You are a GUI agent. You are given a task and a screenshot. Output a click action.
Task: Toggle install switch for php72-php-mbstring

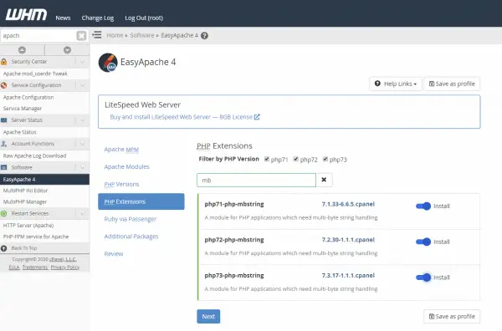pyautogui.click(x=423, y=242)
